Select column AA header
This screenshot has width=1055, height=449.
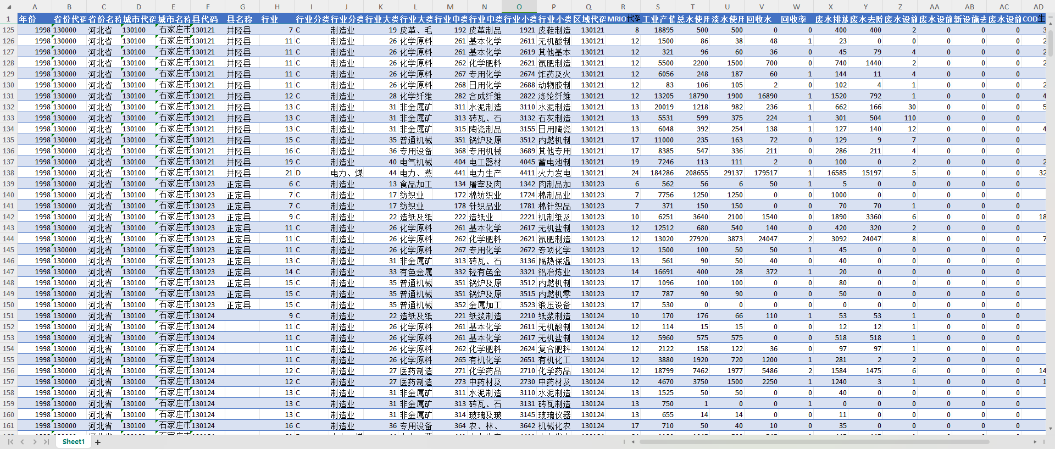[x=935, y=7]
